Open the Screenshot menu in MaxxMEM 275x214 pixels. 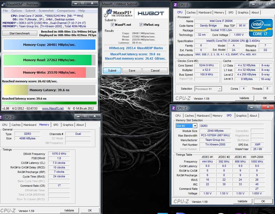[x=46, y=11]
